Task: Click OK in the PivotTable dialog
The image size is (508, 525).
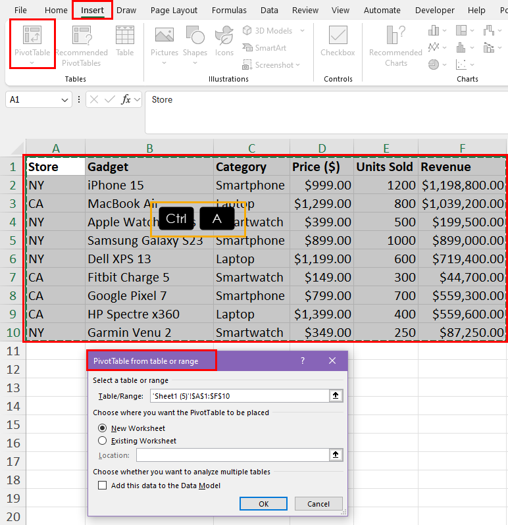Action: point(263,503)
